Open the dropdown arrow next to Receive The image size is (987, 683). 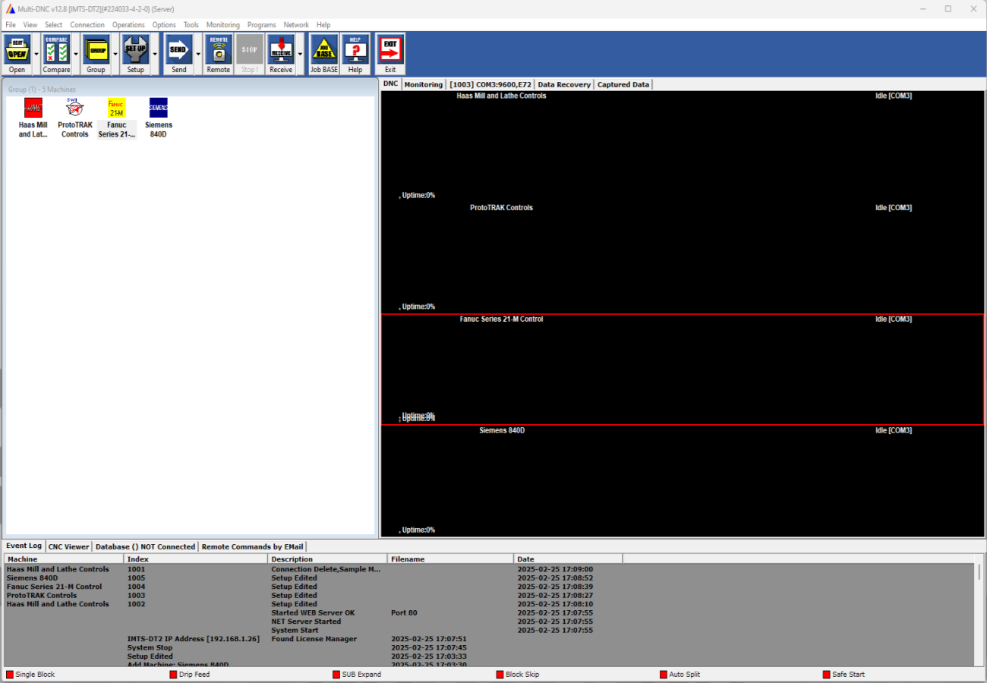point(300,54)
